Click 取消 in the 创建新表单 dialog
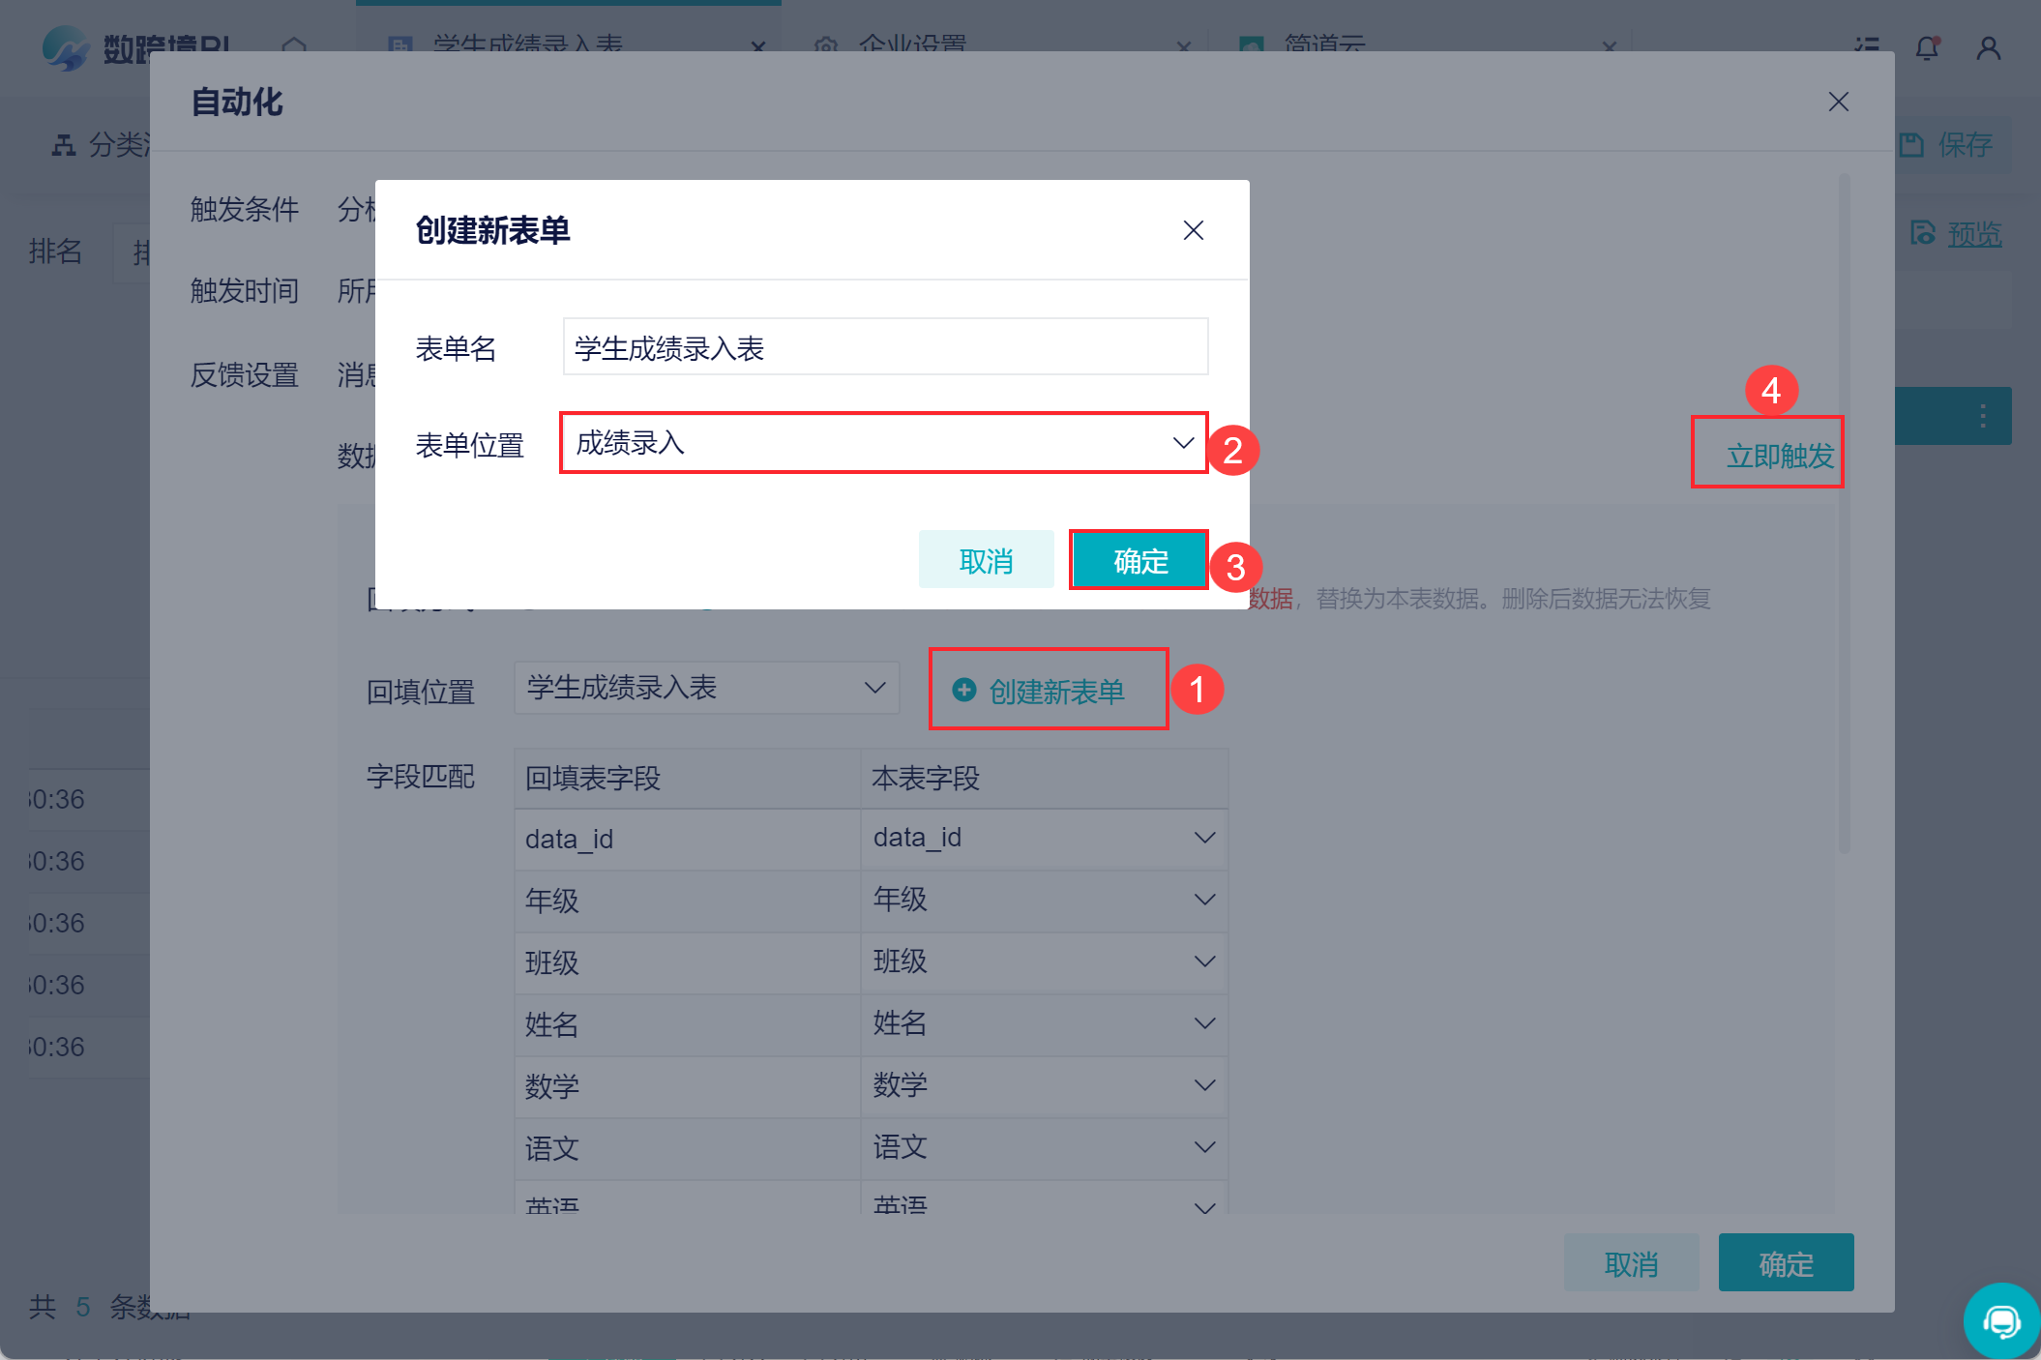Image resolution: width=2041 pixels, height=1360 pixels. coord(986,560)
